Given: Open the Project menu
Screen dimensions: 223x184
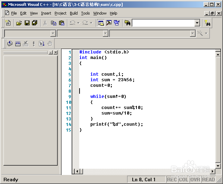Looking at the screenshot, I should 60,13.
